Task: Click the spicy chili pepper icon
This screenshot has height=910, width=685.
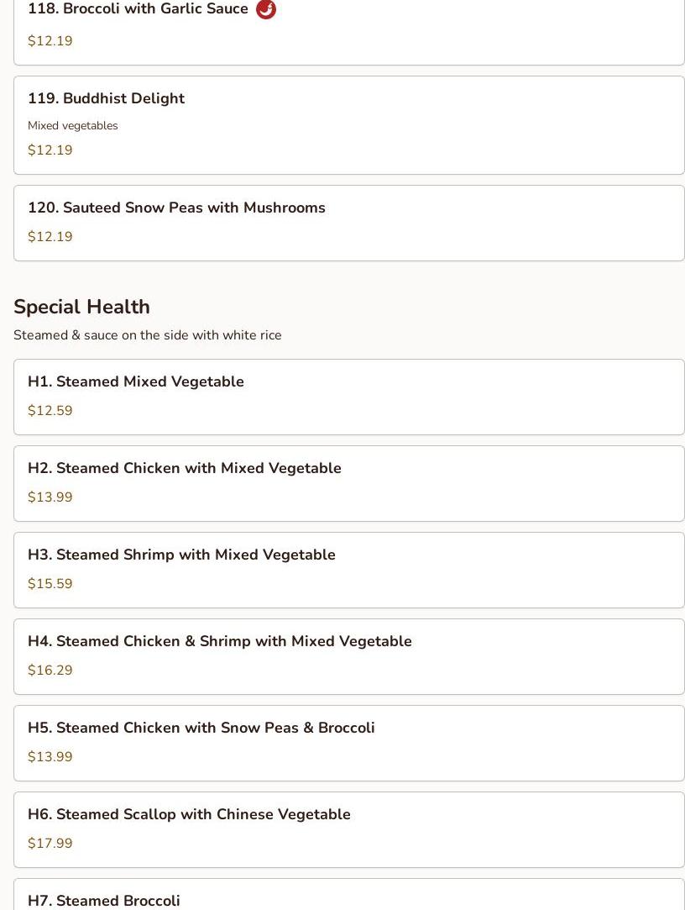Action: [x=265, y=9]
